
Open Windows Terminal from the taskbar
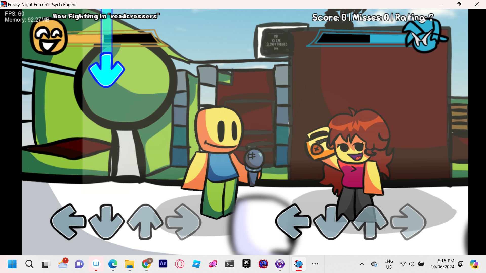point(230,264)
